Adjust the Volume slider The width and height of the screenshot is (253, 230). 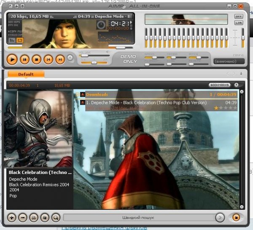coord(94,56)
